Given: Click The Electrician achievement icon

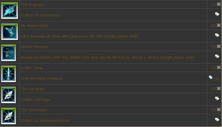Looking at the screenshot, I should pos(9,116).
